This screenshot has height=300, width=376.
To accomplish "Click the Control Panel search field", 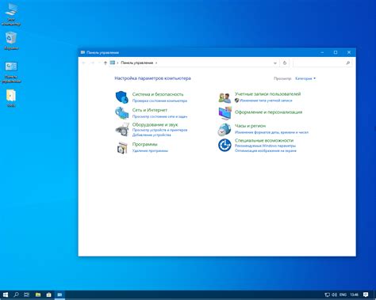I will (322, 63).
